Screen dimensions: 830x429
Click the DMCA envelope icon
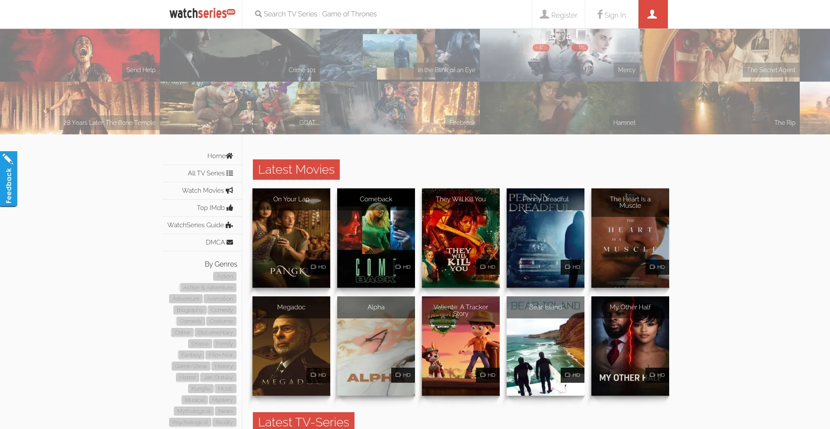coord(230,242)
